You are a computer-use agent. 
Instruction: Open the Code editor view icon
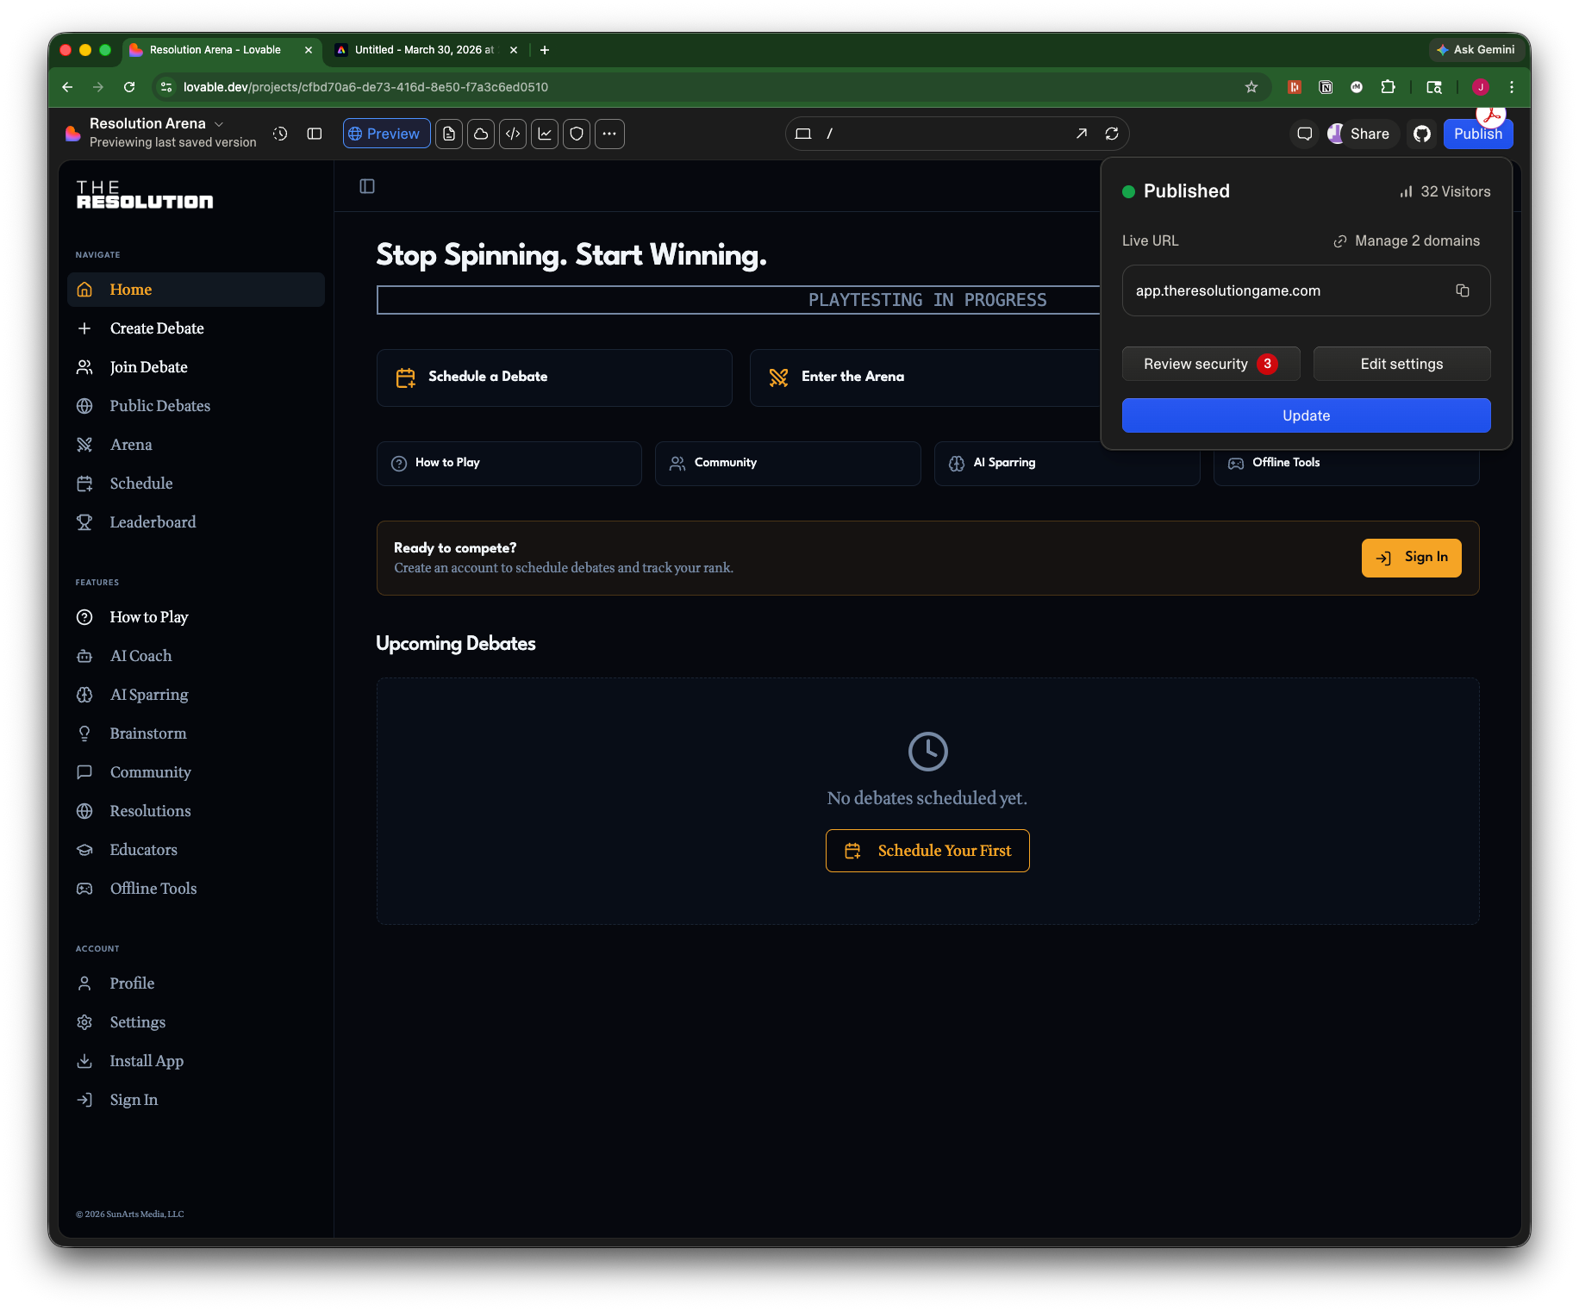coord(513,134)
